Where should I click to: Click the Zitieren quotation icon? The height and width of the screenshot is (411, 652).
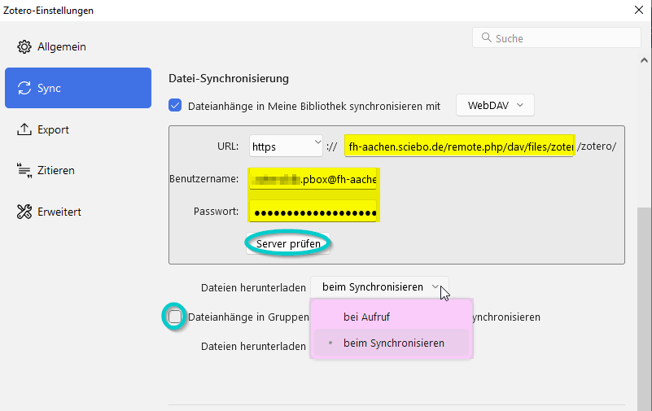pyautogui.click(x=24, y=170)
